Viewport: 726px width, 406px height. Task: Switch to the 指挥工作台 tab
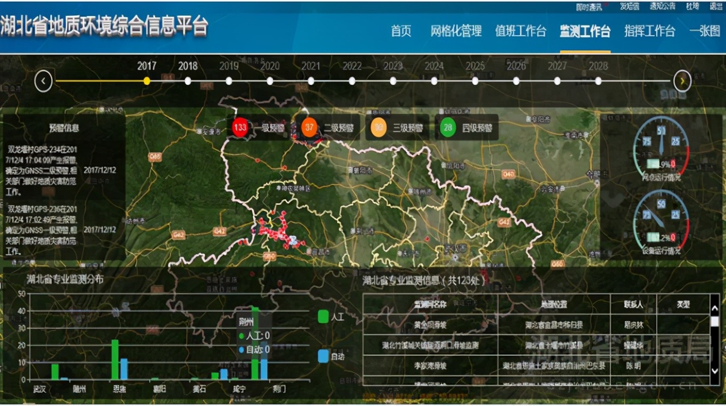649,32
